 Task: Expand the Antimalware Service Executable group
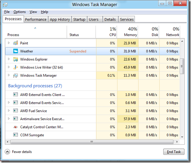tap(9, 119)
